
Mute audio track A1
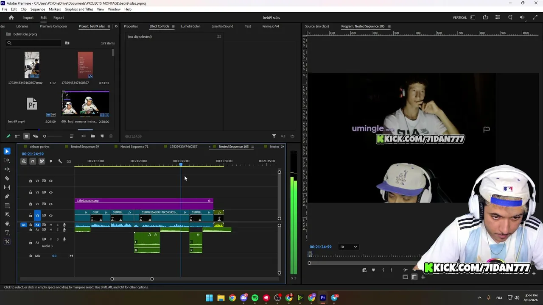tap(51, 225)
